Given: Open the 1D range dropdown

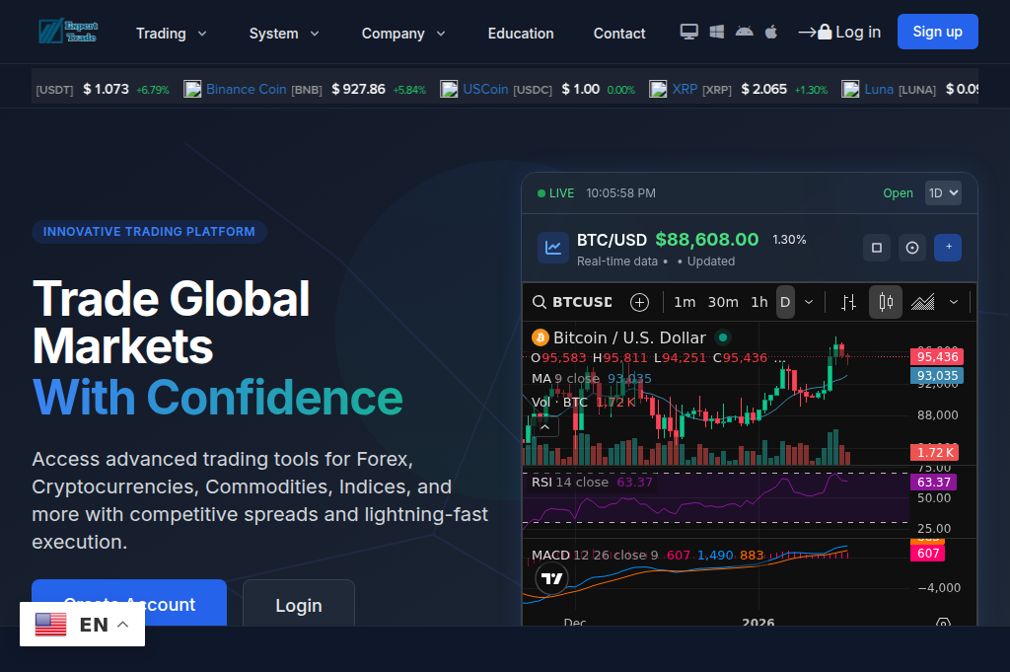Looking at the screenshot, I should [943, 192].
